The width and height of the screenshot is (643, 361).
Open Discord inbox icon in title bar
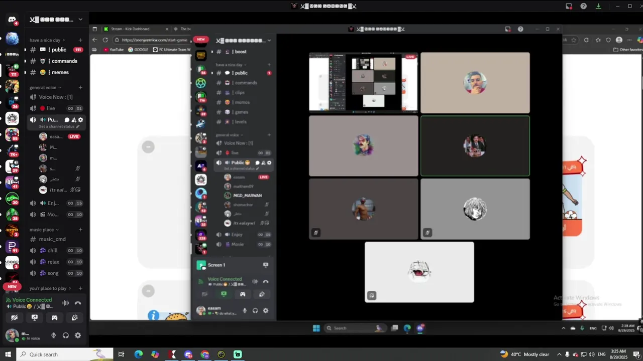click(569, 6)
